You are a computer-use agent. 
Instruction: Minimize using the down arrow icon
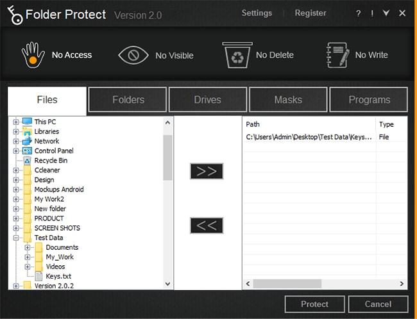[386, 13]
